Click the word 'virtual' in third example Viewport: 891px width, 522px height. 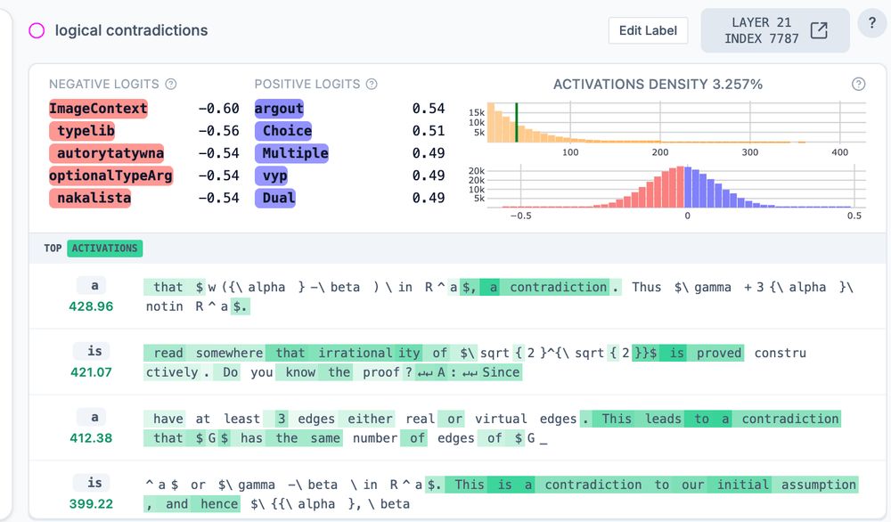tap(501, 419)
